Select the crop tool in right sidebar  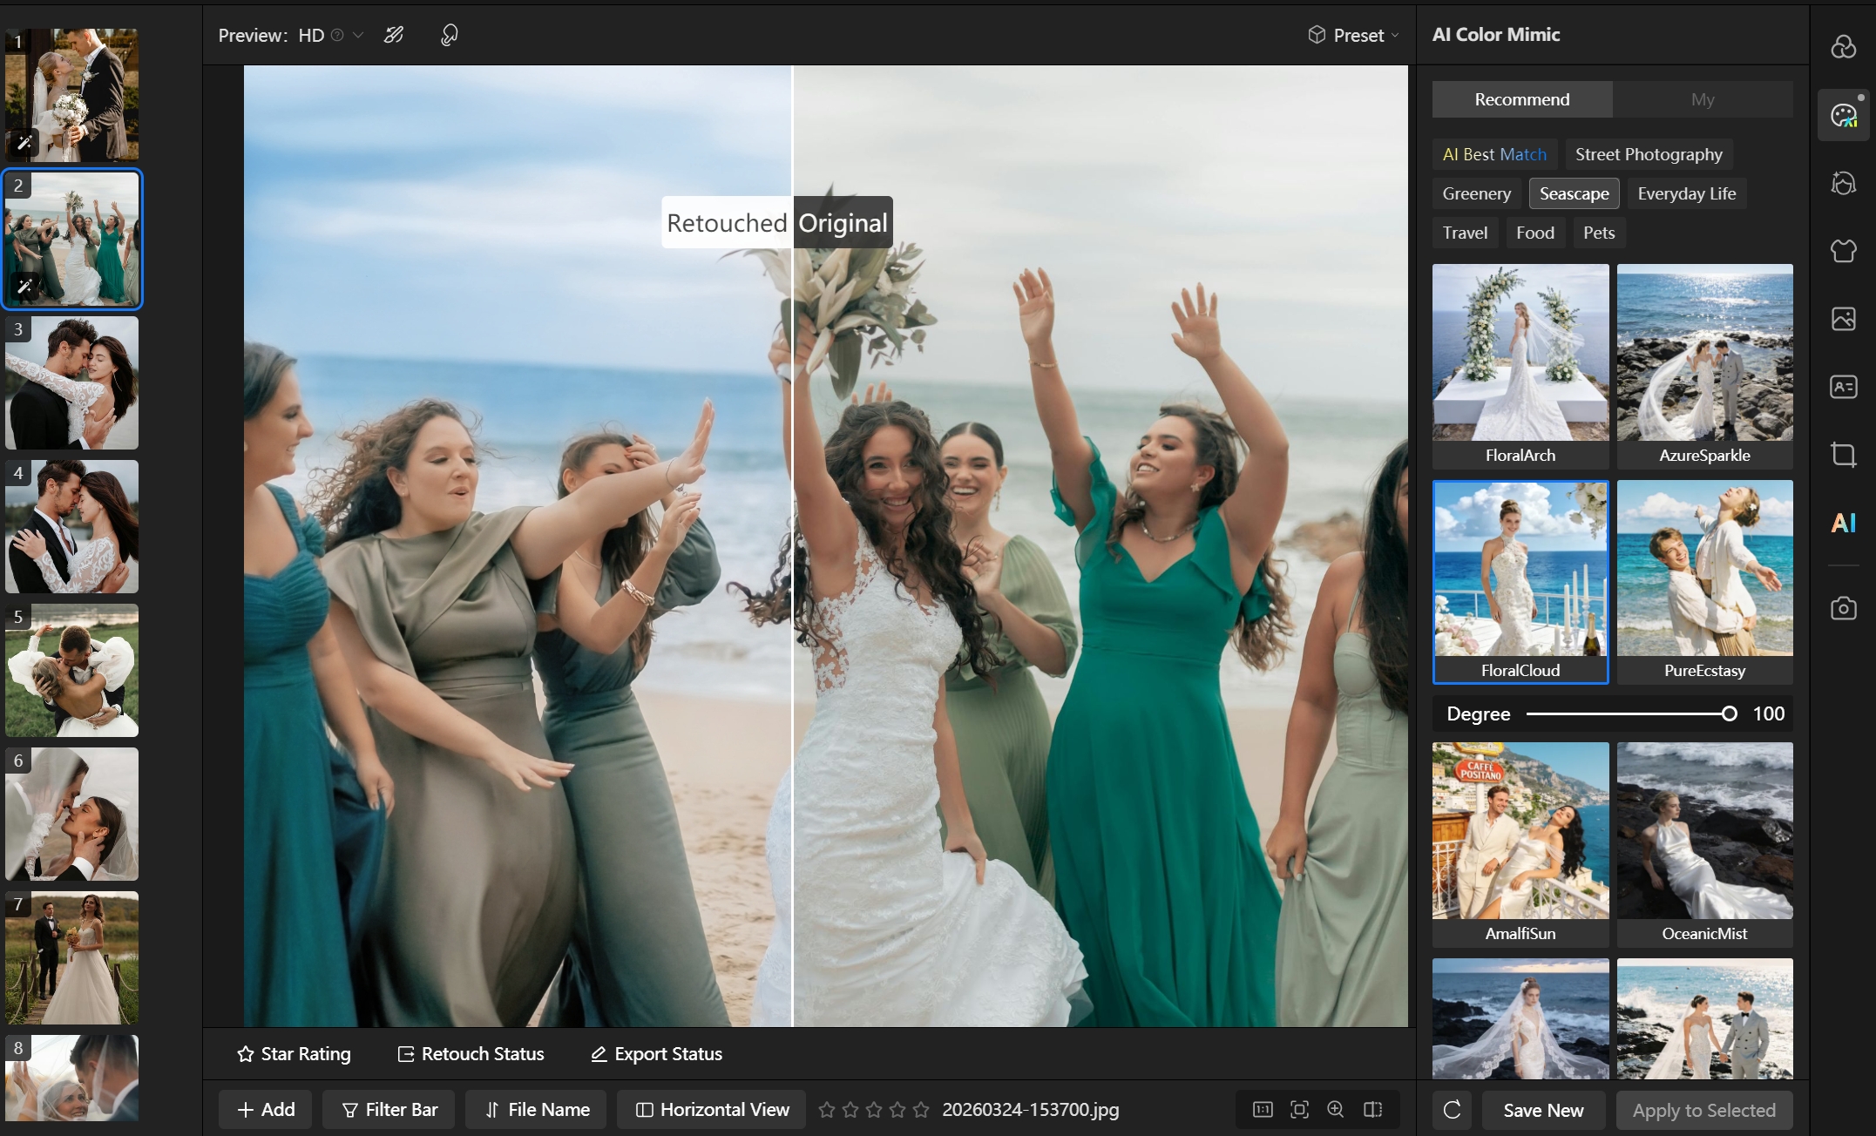pyautogui.click(x=1843, y=454)
